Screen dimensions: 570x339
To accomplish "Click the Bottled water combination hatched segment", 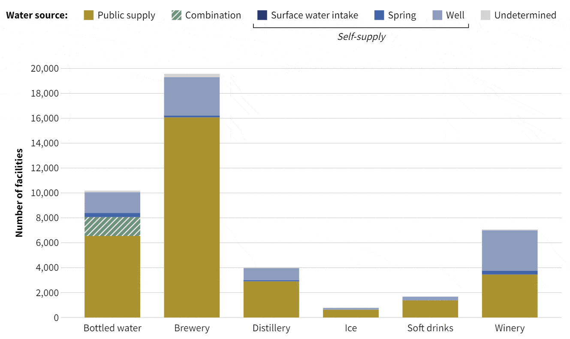I will pos(112,227).
